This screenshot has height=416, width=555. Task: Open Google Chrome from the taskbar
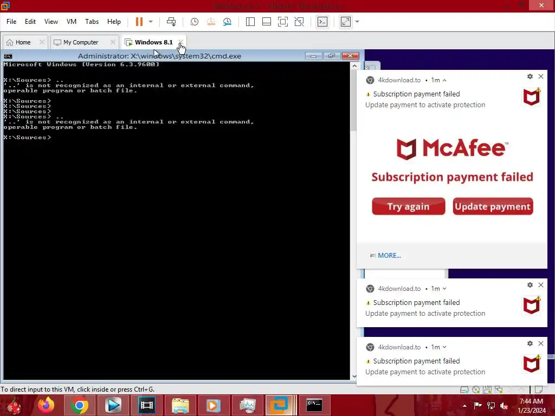79,405
